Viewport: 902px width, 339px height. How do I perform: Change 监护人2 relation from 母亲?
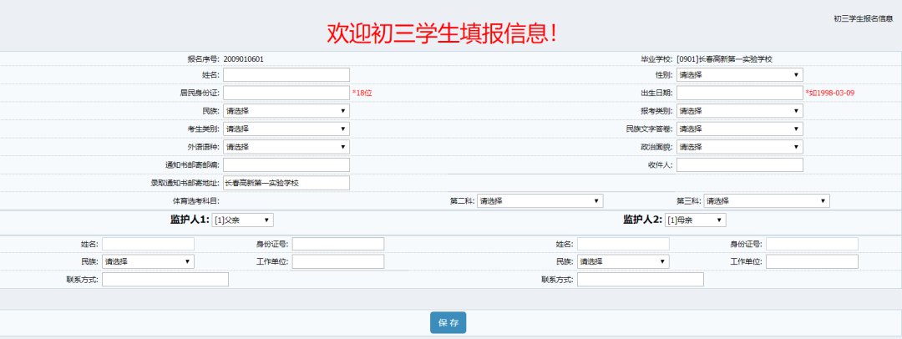pos(696,220)
